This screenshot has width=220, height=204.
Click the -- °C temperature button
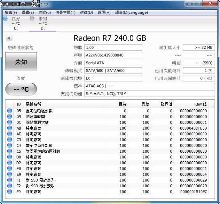(x=21, y=89)
